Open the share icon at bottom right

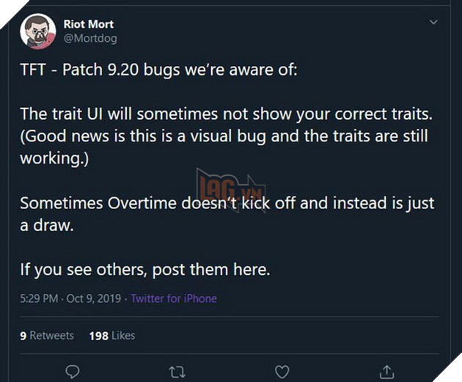pyautogui.click(x=386, y=371)
